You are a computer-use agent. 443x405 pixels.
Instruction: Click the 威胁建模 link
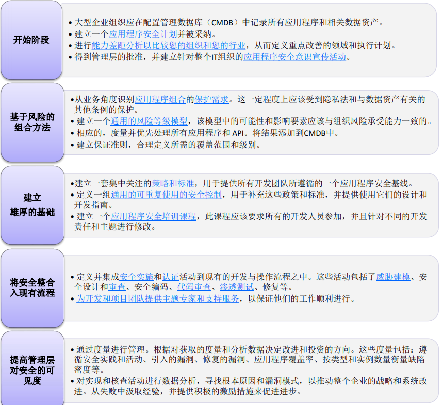393,277
